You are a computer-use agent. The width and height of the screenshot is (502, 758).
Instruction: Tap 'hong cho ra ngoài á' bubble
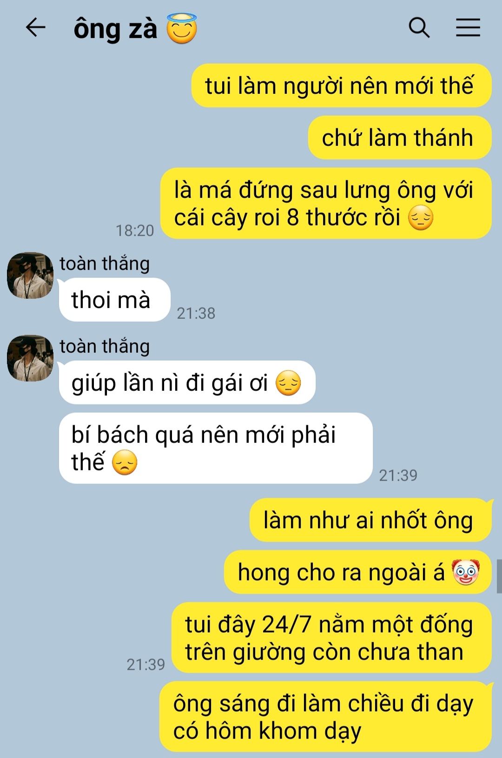tap(358, 572)
